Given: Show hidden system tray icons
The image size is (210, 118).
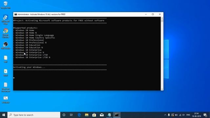Looking at the screenshot, I should pos(165,115).
